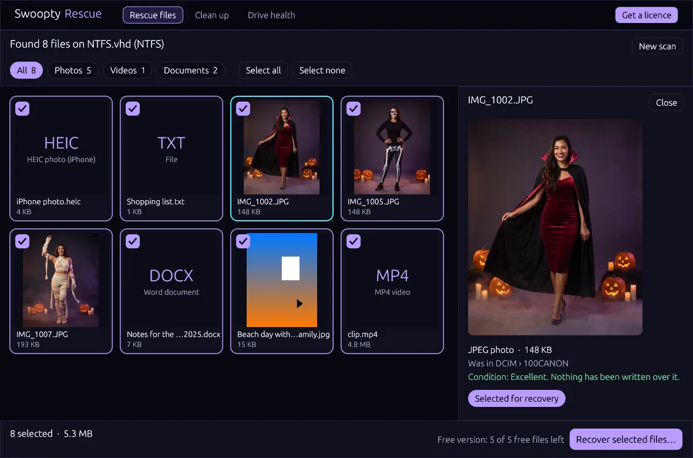Uncheck the Beach day jpg checkbox
Viewport: 693px width, 458px height.
pos(244,241)
